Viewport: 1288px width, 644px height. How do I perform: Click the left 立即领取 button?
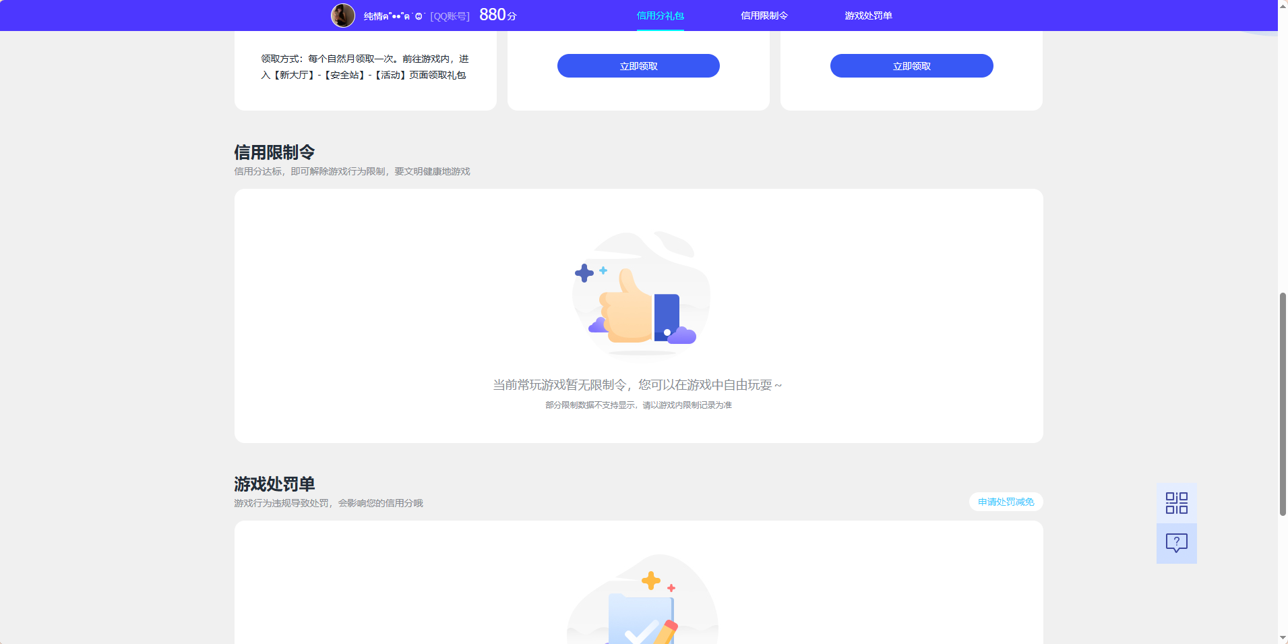tap(638, 65)
